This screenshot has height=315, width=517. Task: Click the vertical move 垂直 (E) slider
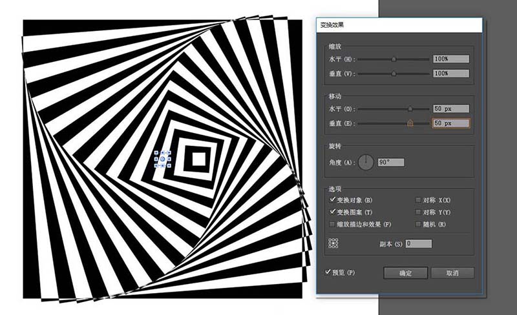click(394, 123)
